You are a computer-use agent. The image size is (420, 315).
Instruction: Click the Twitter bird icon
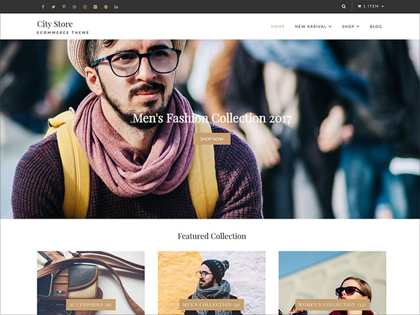(53, 6)
